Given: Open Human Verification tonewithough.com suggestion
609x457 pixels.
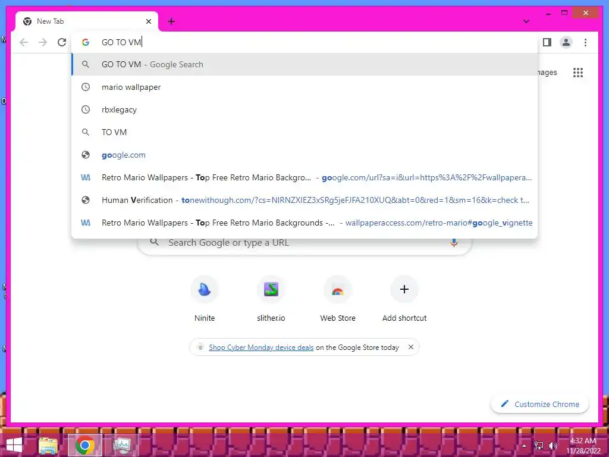Looking at the screenshot, I should point(304,200).
